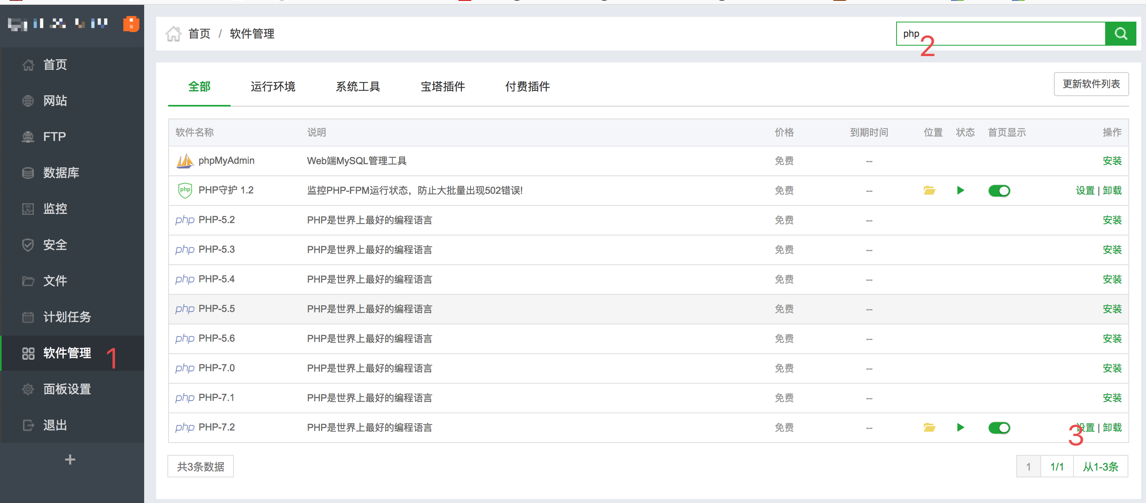The height and width of the screenshot is (503, 1146).
Task: Click the play status icon for PHP-7.2
Action: tap(961, 428)
